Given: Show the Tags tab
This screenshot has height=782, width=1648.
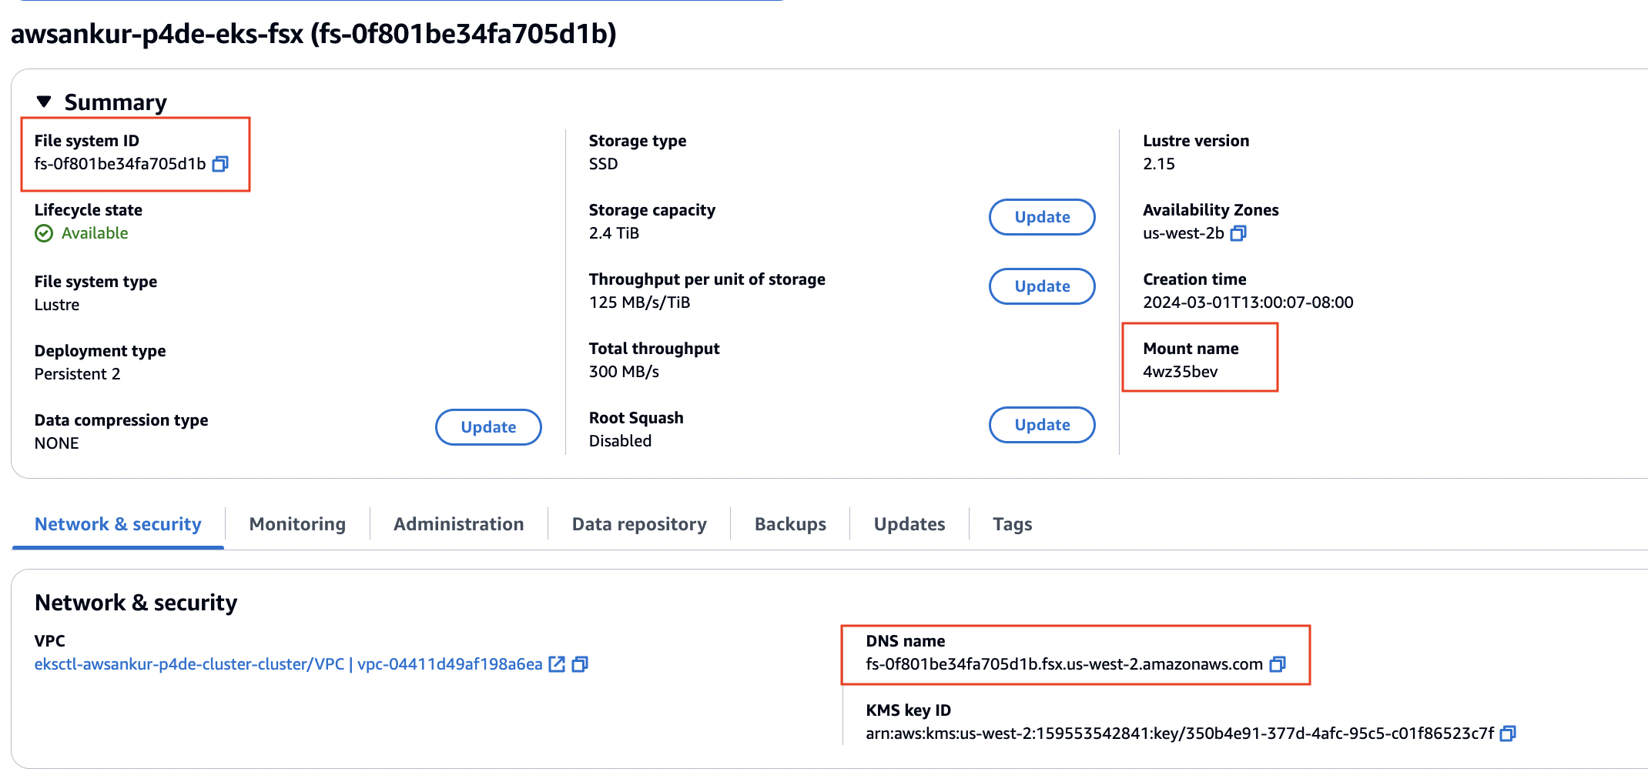Looking at the screenshot, I should point(1012,524).
